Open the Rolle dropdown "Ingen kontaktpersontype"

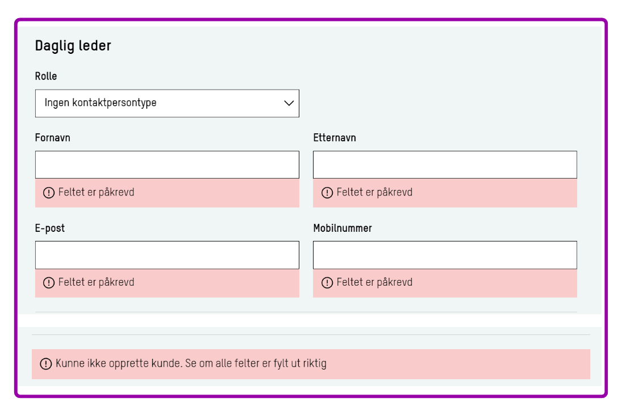(167, 103)
